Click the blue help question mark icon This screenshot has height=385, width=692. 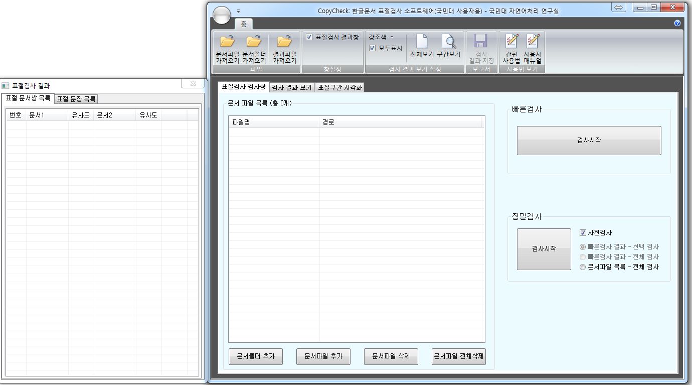pyautogui.click(x=677, y=23)
